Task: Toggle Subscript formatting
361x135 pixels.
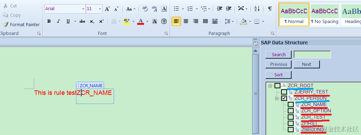Action: 92,21
